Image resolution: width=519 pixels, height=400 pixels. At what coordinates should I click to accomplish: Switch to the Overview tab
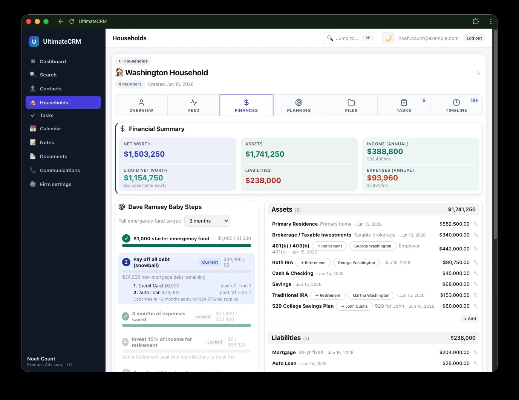coord(141,105)
